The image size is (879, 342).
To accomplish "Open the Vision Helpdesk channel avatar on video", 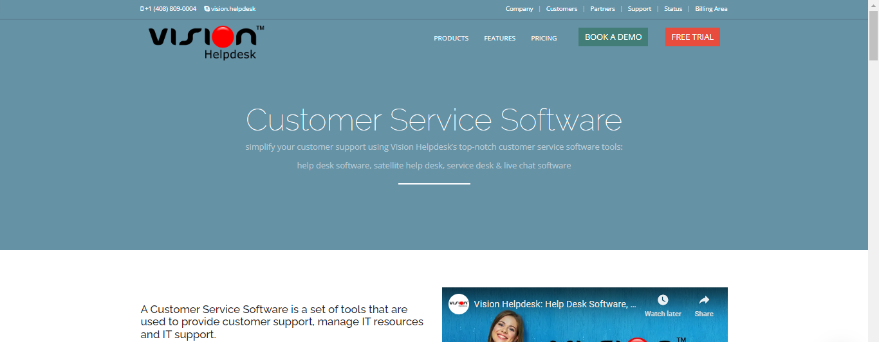I will click(x=459, y=304).
